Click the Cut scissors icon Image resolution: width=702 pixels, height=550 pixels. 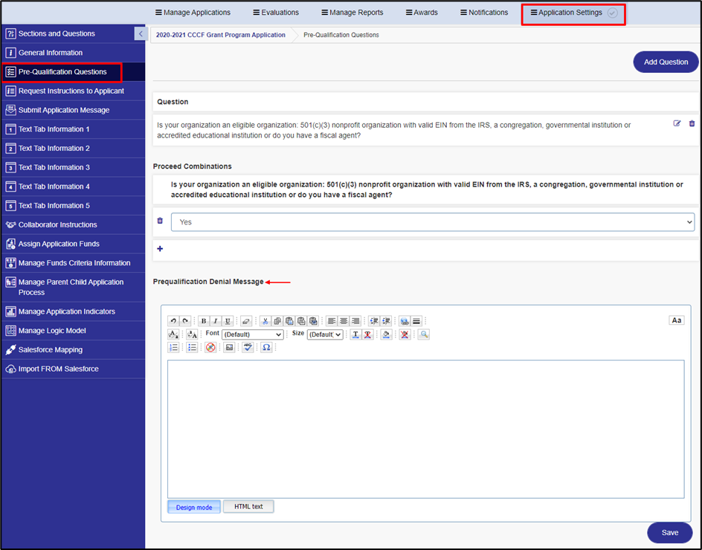tap(264, 321)
